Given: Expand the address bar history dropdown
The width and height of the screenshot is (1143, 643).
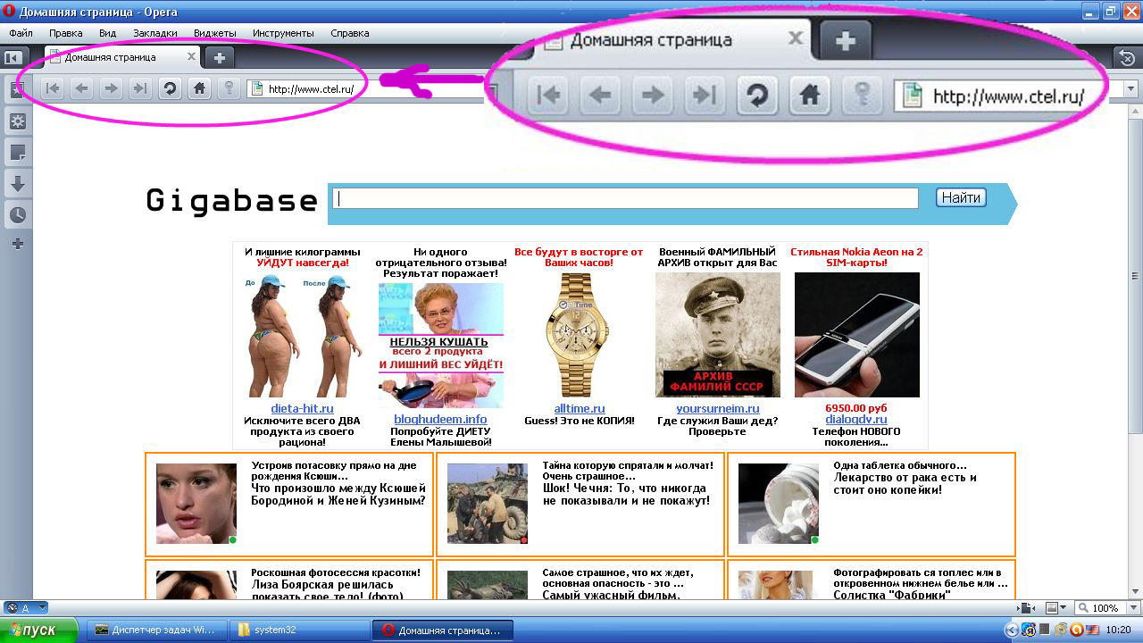Looking at the screenshot, I should 1132,88.
